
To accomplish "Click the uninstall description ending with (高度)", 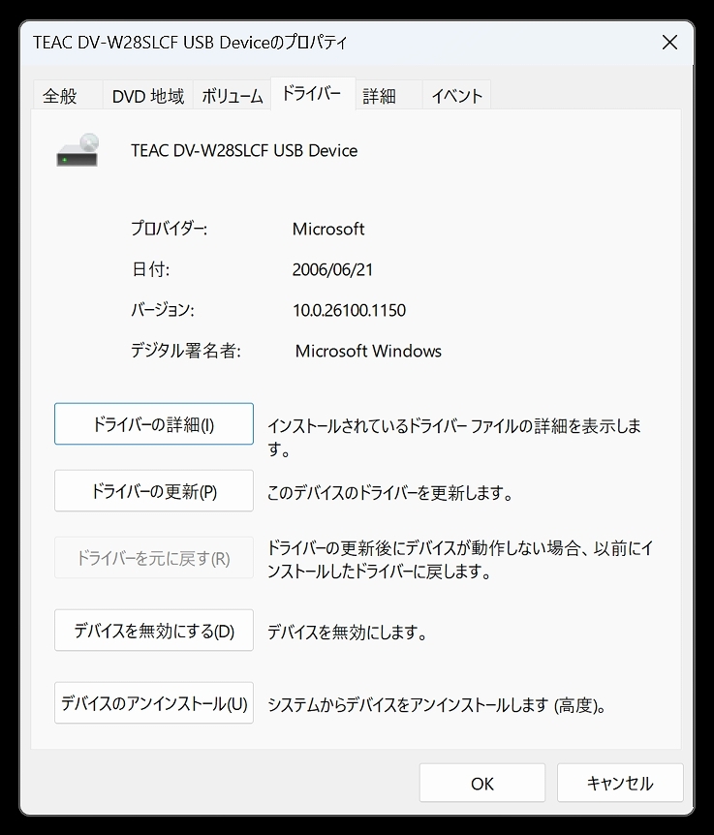I will point(437,705).
